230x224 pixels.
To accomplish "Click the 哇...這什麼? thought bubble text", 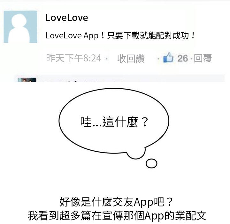I will click(114, 122).
